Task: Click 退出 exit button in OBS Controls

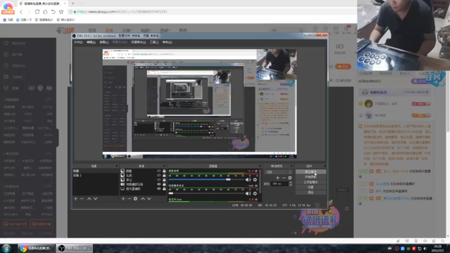Action: [310, 192]
